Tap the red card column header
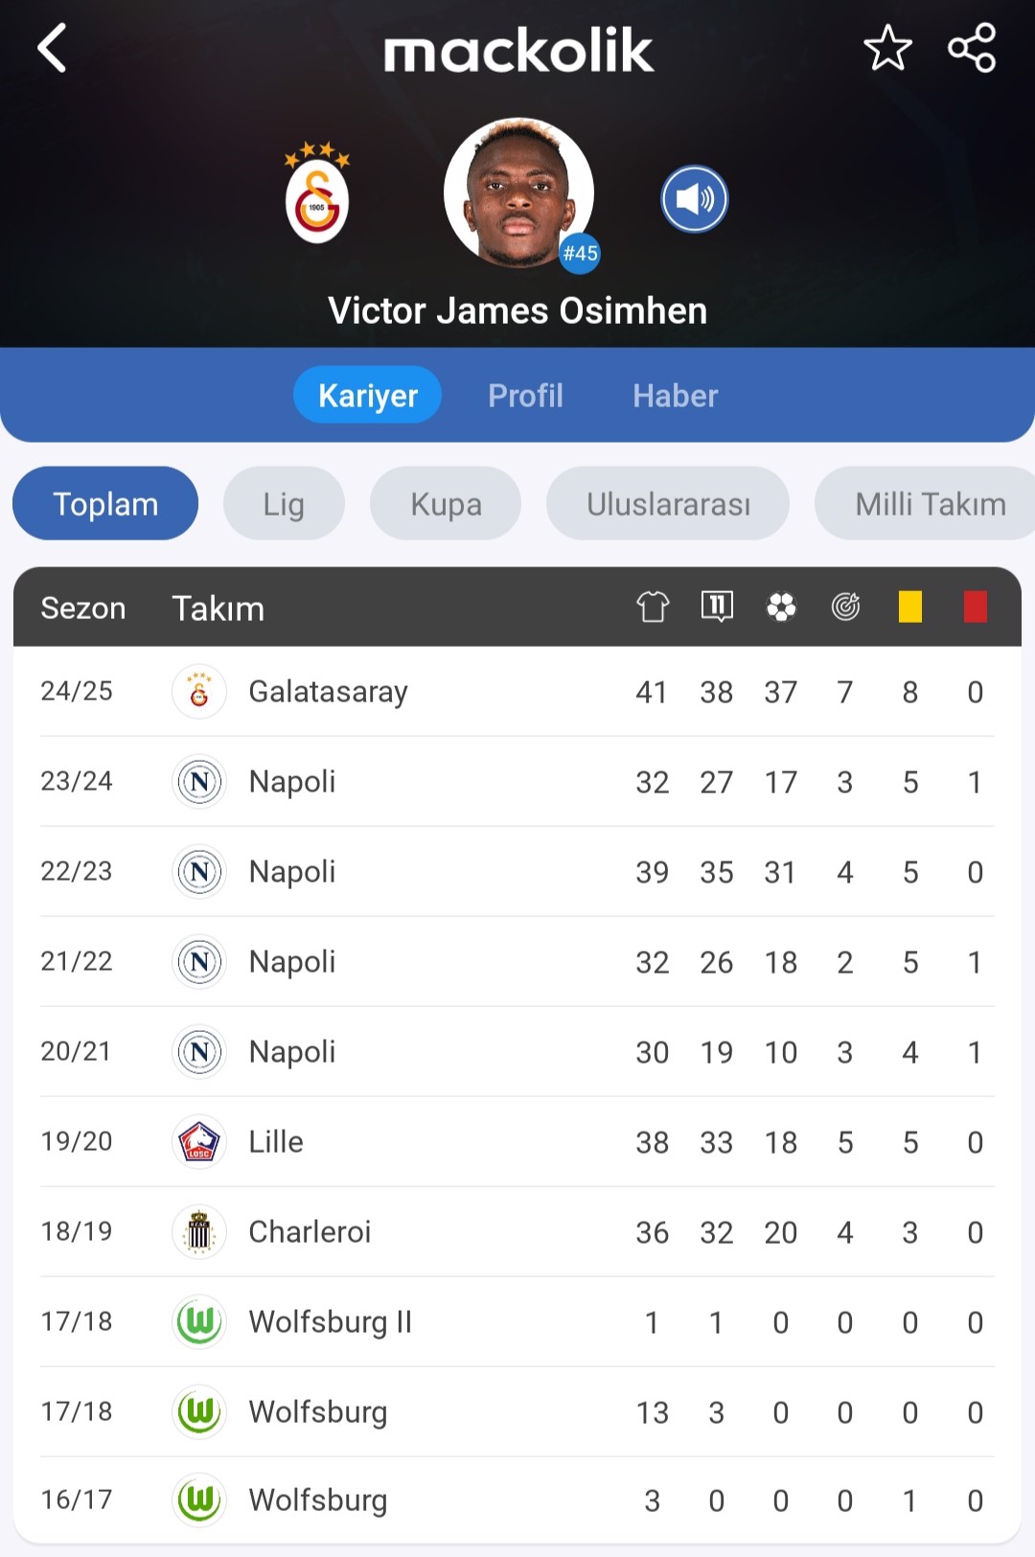Viewport: 1035px width, 1557px height. (x=976, y=607)
